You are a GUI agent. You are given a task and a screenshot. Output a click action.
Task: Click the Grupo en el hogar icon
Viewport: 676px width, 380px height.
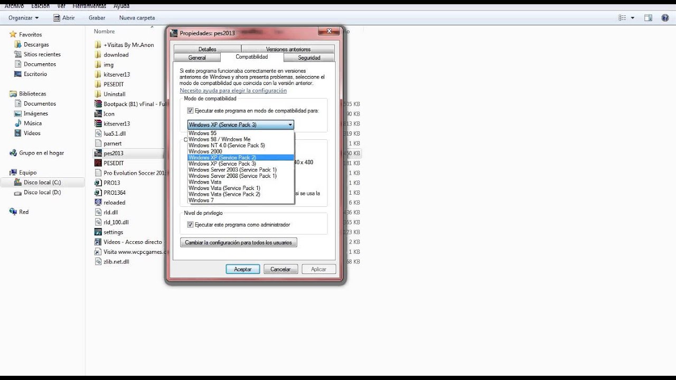(x=13, y=153)
